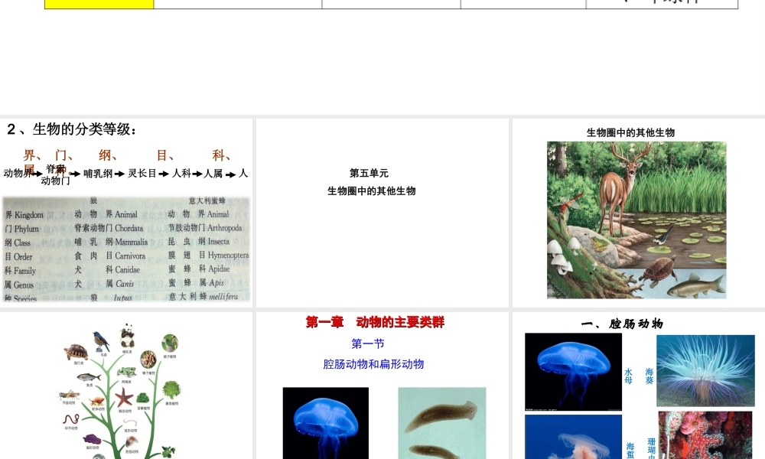Click the subtitle 腔肠动物和扁形动物
The height and width of the screenshot is (459, 765).
coord(373,364)
